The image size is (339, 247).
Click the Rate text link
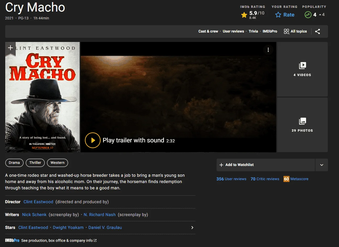(x=289, y=15)
